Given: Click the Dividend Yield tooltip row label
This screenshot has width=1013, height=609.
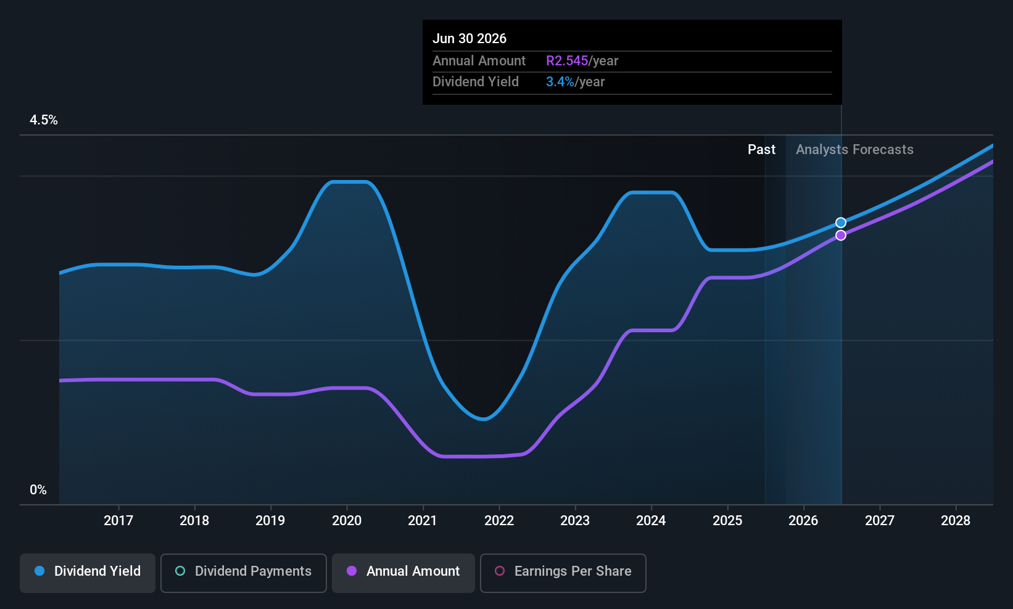Looking at the screenshot, I should (476, 82).
